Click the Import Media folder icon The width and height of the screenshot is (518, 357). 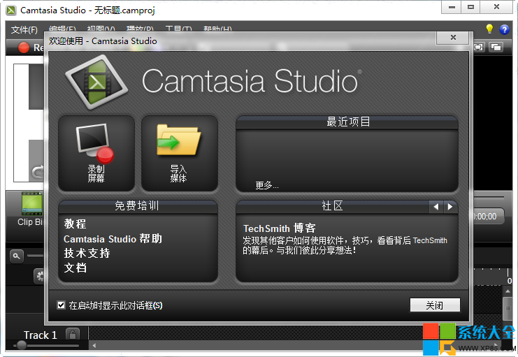click(178, 140)
